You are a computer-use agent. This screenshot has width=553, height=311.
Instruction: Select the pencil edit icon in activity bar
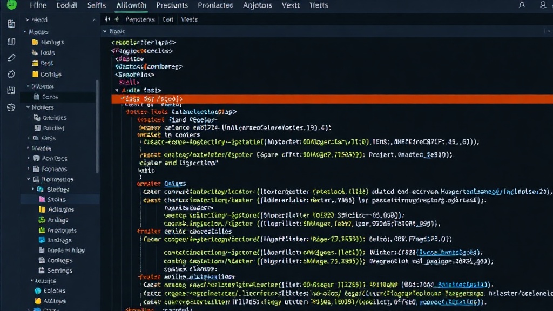pyautogui.click(x=11, y=57)
